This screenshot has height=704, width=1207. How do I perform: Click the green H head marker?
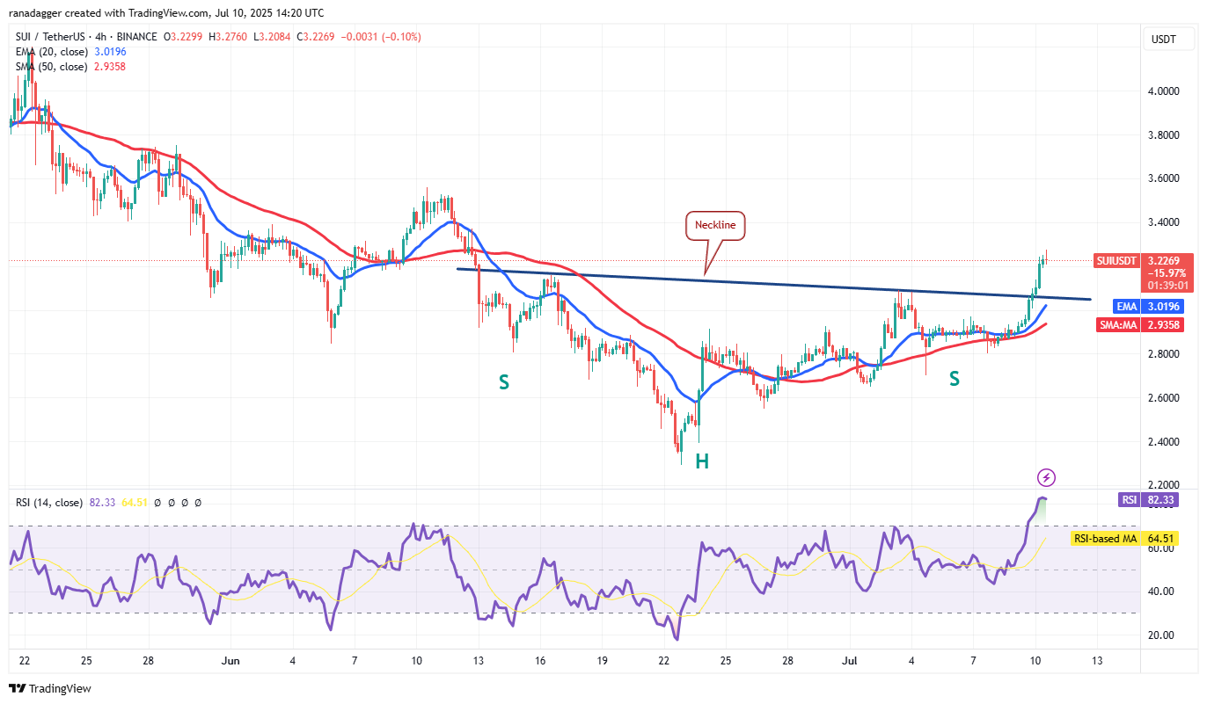[x=702, y=461]
